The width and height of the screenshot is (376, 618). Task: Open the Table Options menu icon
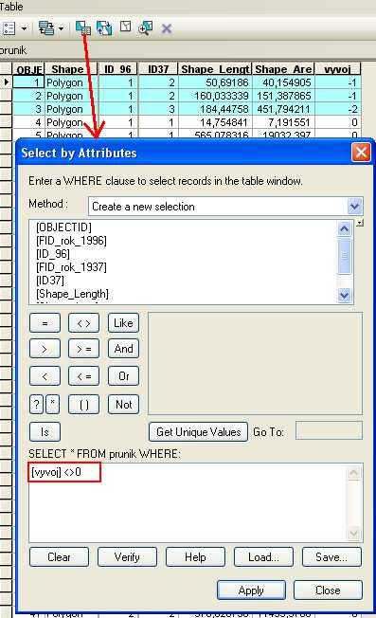[9, 28]
